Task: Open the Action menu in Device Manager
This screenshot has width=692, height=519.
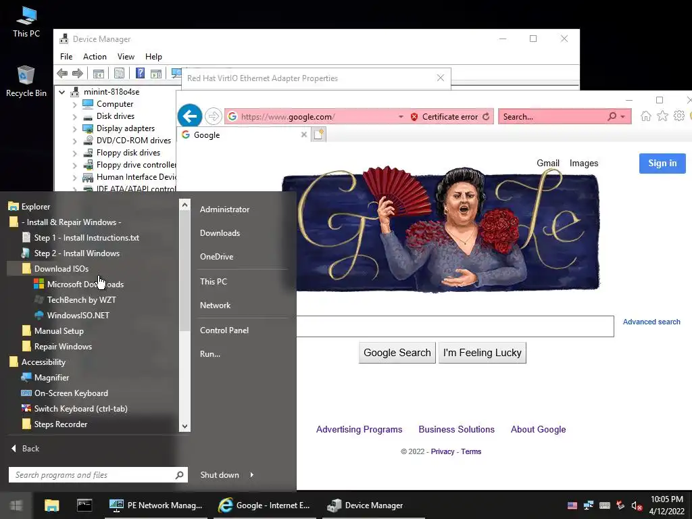Action: tap(95, 57)
